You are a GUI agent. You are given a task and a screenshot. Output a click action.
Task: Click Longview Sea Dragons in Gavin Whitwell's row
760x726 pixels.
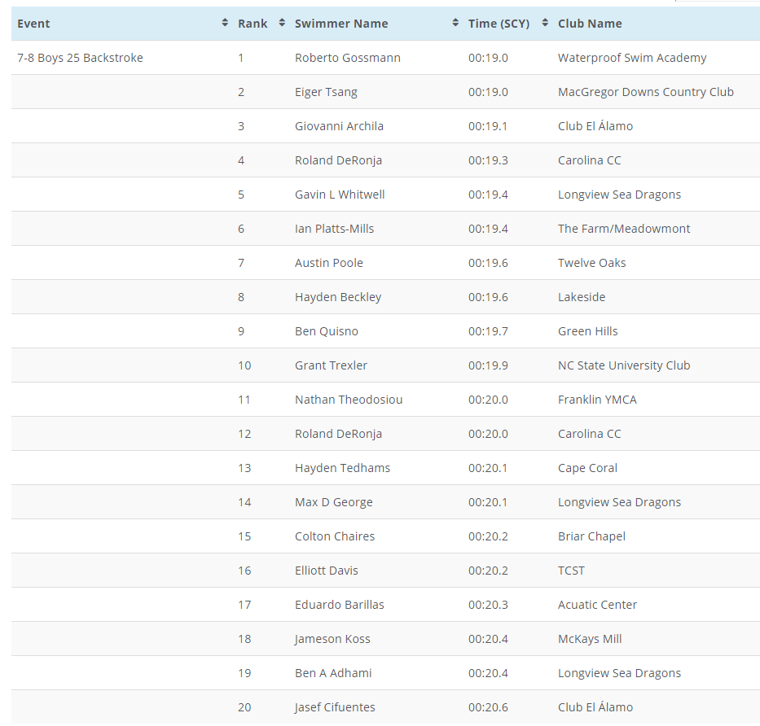[619, 195]
